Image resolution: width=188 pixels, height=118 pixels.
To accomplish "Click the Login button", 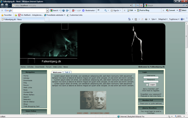I will coord(153,85).
